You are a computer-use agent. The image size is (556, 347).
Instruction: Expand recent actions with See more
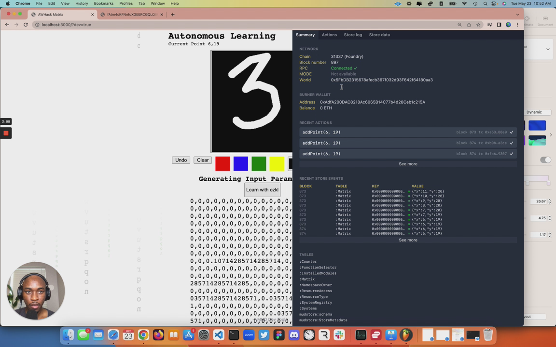(408, 164)
